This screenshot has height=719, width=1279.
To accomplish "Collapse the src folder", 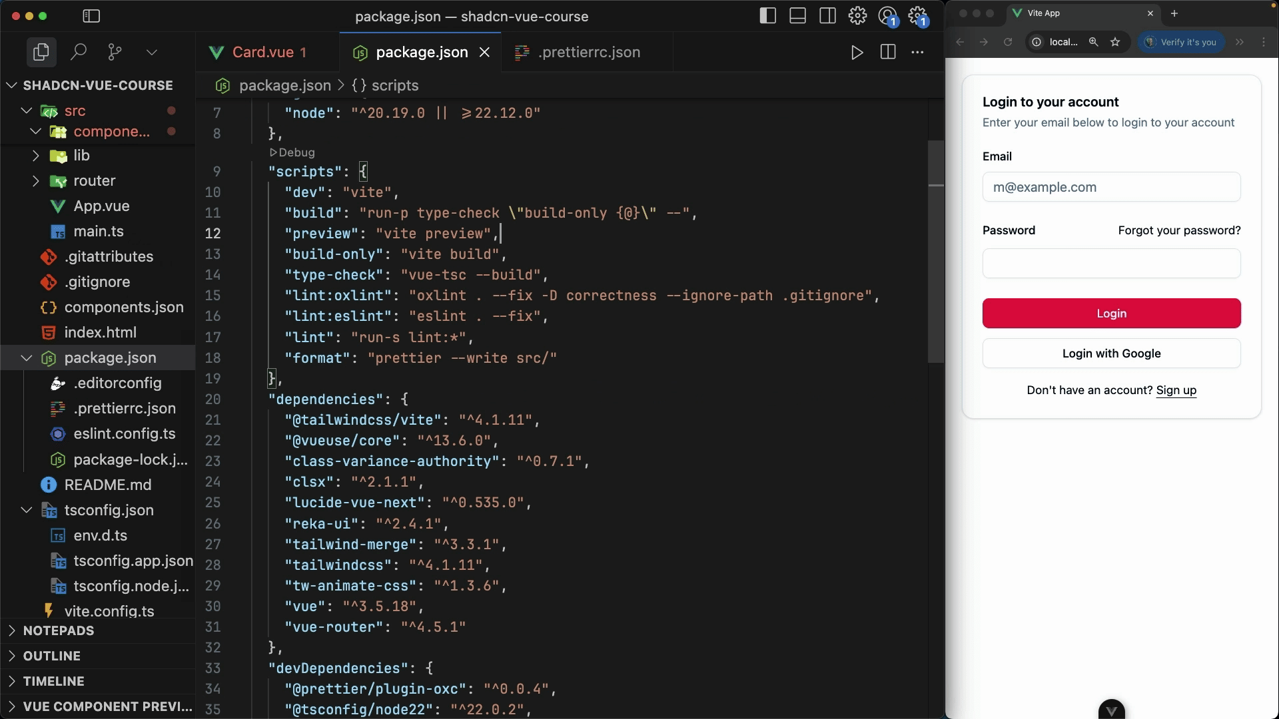I will (27, 111).
